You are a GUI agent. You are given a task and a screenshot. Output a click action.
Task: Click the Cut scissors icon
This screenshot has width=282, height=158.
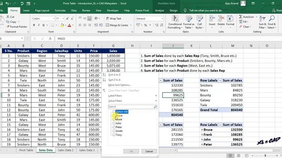8,17
